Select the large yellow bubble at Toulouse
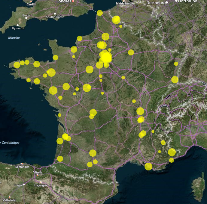This screenshot has height=204, width=207. click(93, 153)
